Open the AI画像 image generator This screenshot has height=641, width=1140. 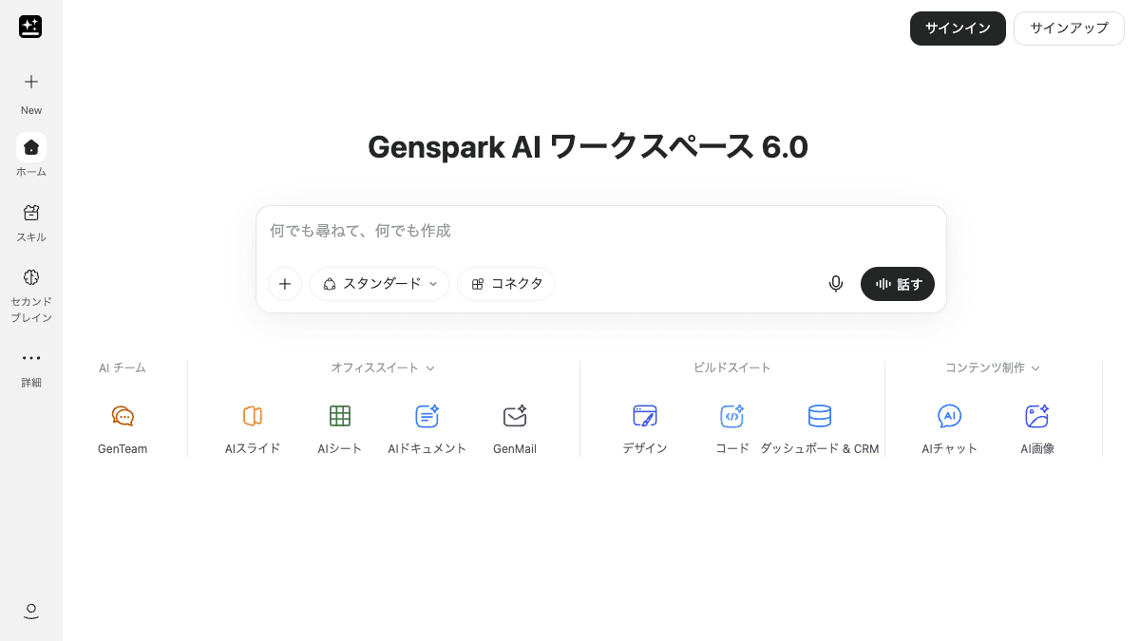click(x=1037, y=416)
